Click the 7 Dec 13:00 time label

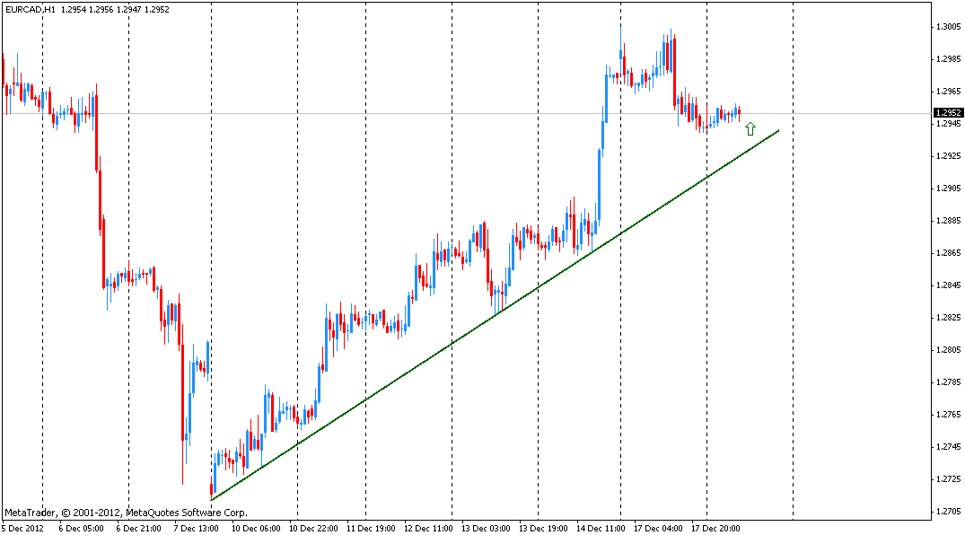coord(196,528)
